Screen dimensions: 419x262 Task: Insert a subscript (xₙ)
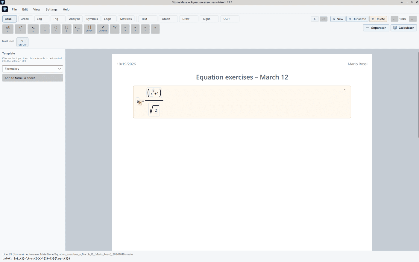33,29
